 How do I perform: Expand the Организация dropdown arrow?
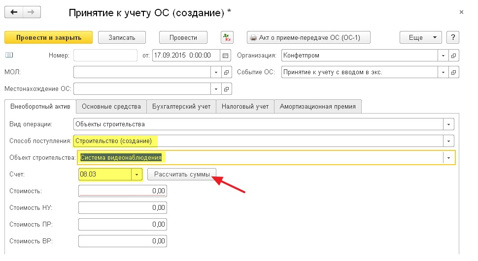coord(443,56)
